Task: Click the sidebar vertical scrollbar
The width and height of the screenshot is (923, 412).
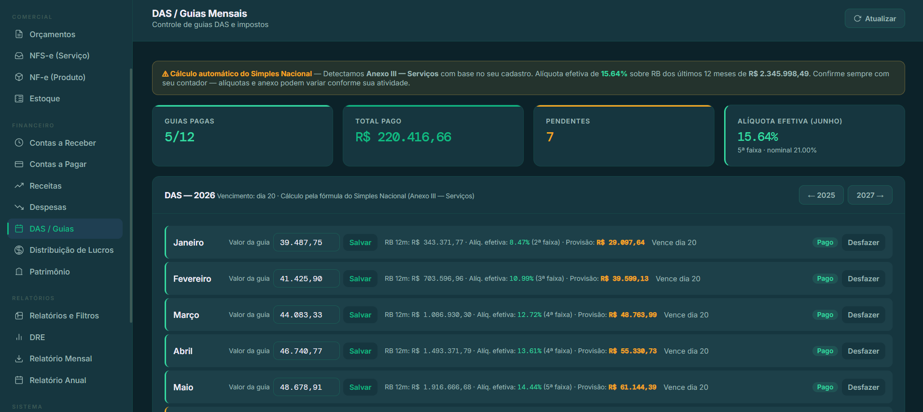Action: click(x=131, y=195)
